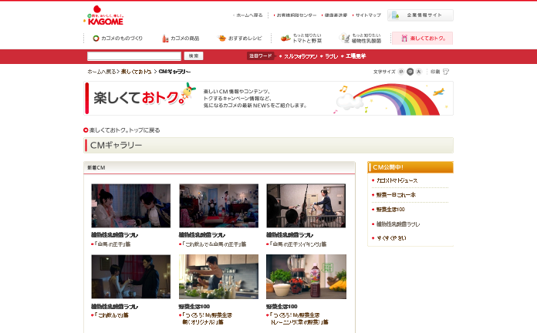Open カゴメの商品 menu item

(x=181, y=39)
